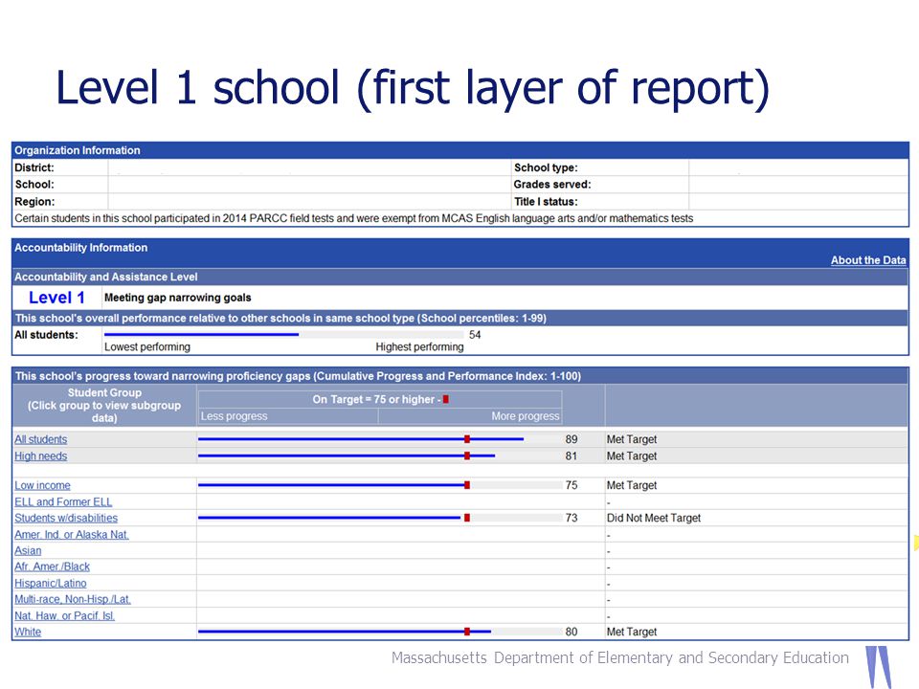Click the school percentile bar for All students
Screen dimensions: 919x689
283,335
